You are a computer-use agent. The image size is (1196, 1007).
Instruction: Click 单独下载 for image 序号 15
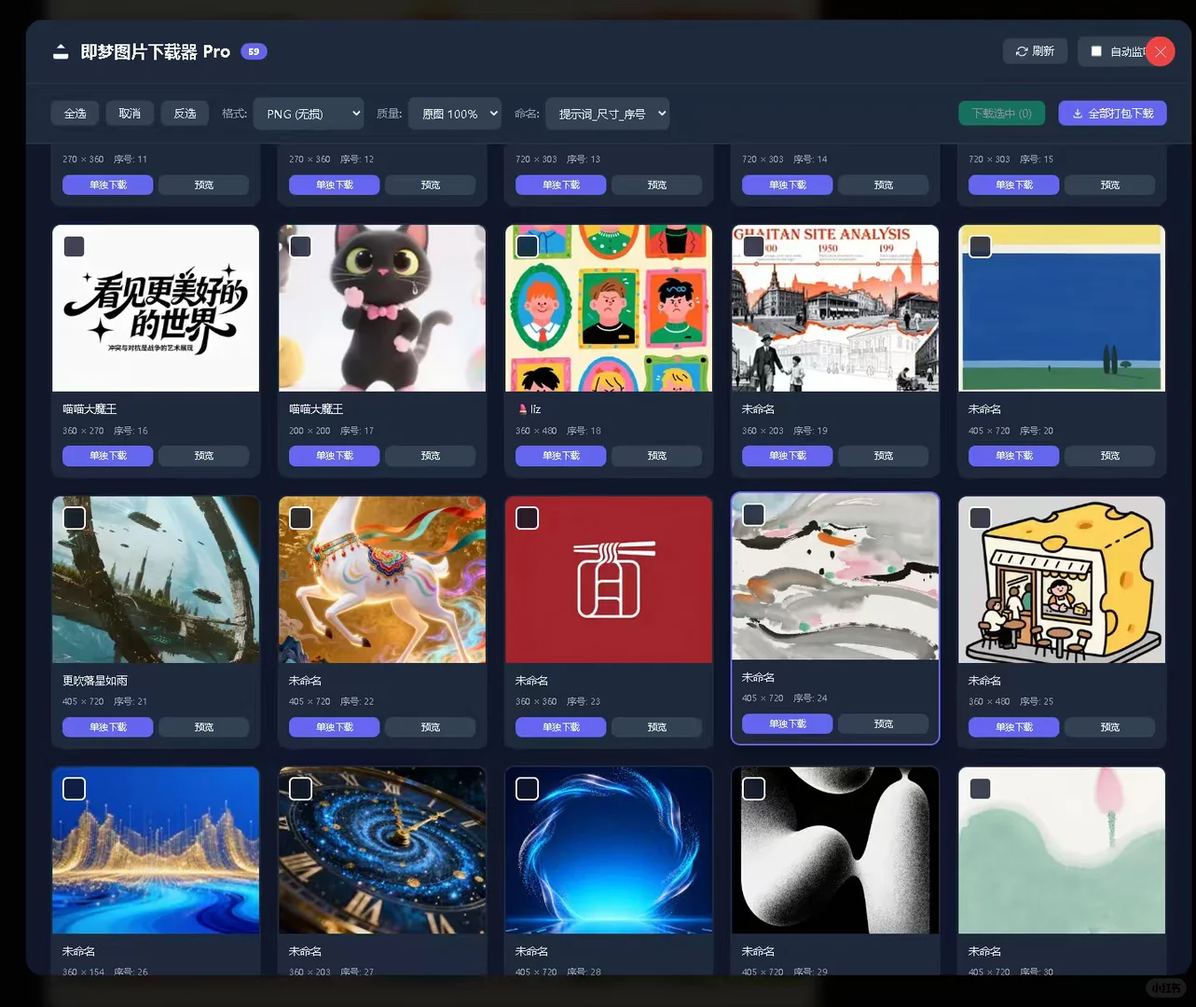tap(1014, 185)
